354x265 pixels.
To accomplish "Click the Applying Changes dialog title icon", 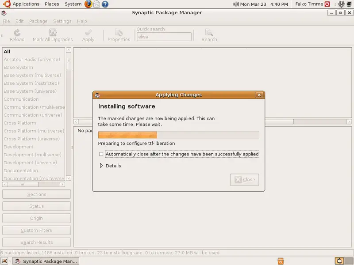I will pos(97,95).
